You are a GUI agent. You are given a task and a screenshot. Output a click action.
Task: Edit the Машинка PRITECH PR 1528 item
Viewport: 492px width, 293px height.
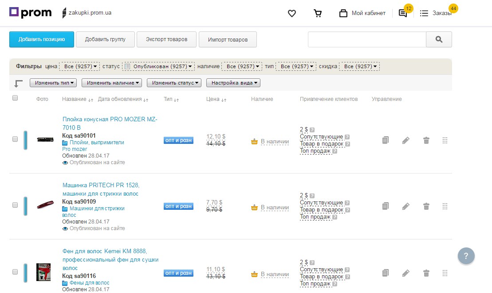tap(406, 206)
